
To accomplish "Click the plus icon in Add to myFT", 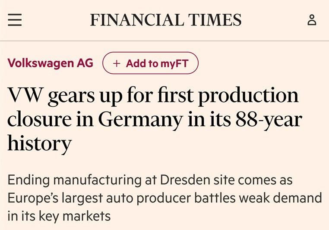I will tap(116, 64).
